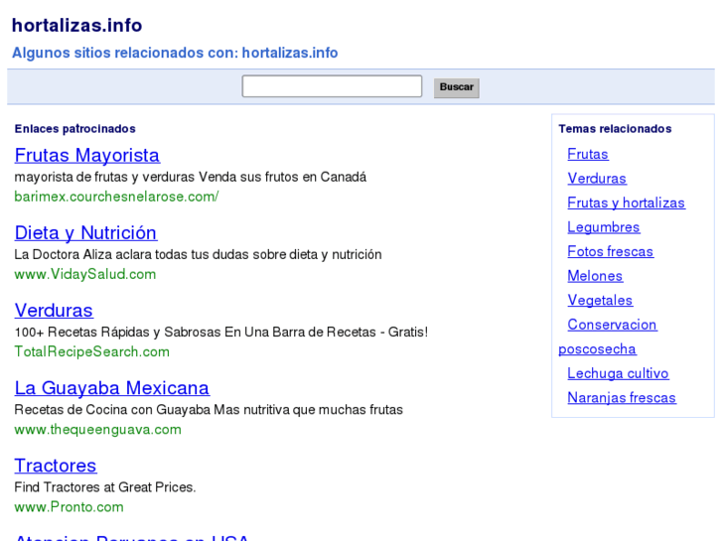
Task: Open the Frutas Mayorista link
Action: pyautogui.click(x=87, y=155)
